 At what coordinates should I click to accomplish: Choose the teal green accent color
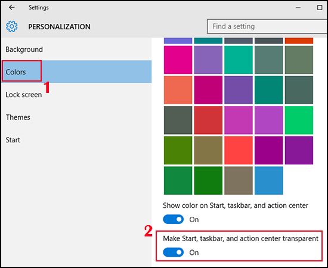click(x=239, y=60)
